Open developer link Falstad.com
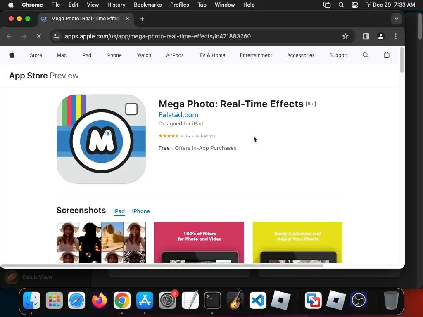 (x=178, y=115)
